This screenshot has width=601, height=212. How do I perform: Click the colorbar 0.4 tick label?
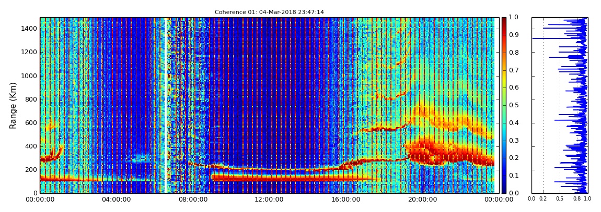click(514, 123)
